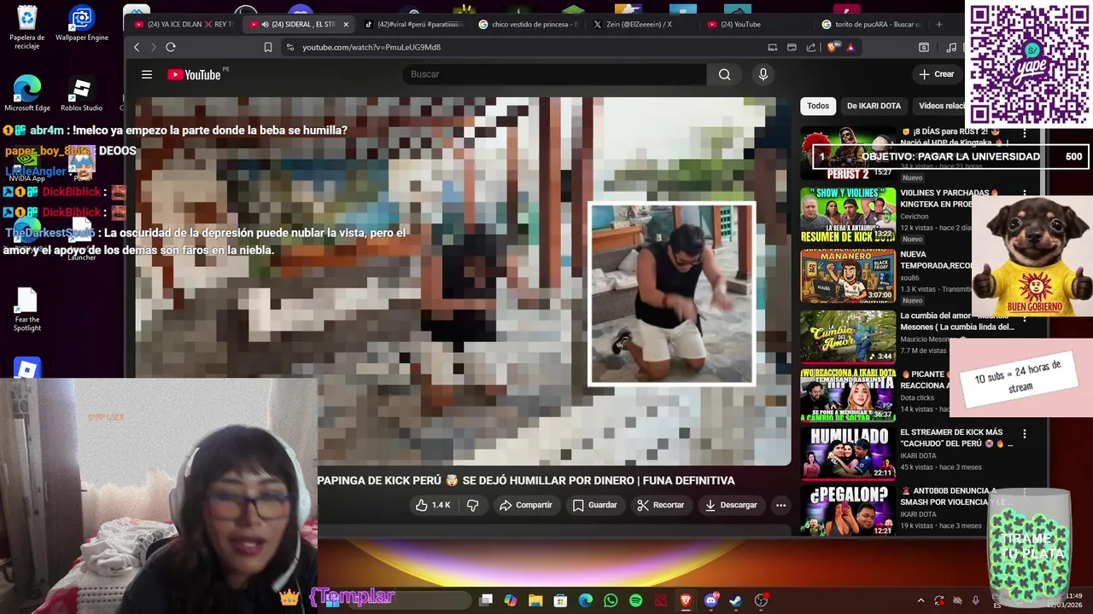Close the SIDERAL tab with X

(346, 25)
